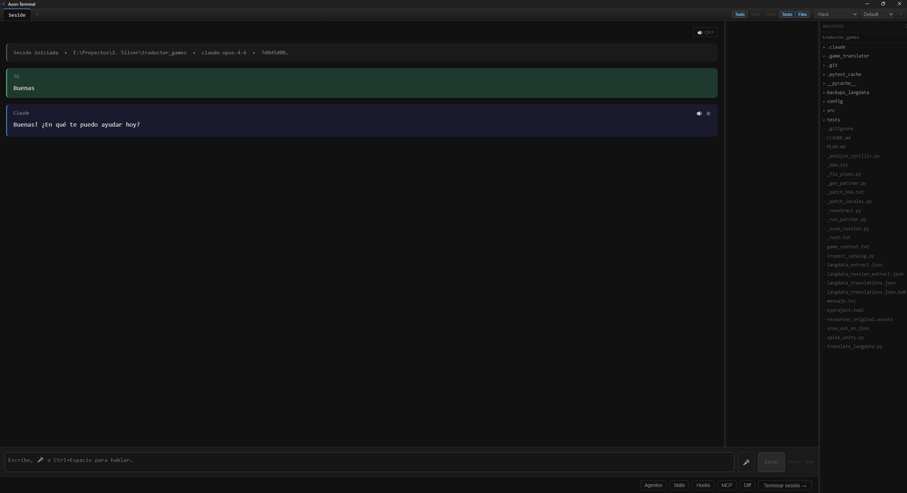Click the message input field
The image size is (907, 493).
[355, 462]
